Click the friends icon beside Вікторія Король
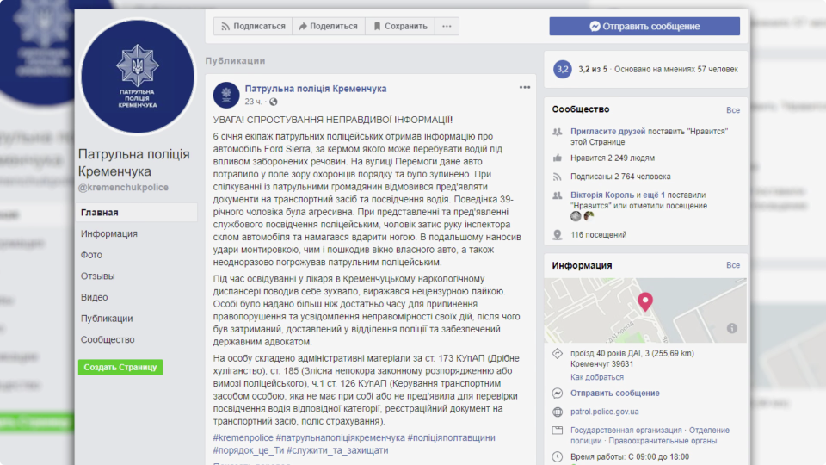 pos(558,195)
